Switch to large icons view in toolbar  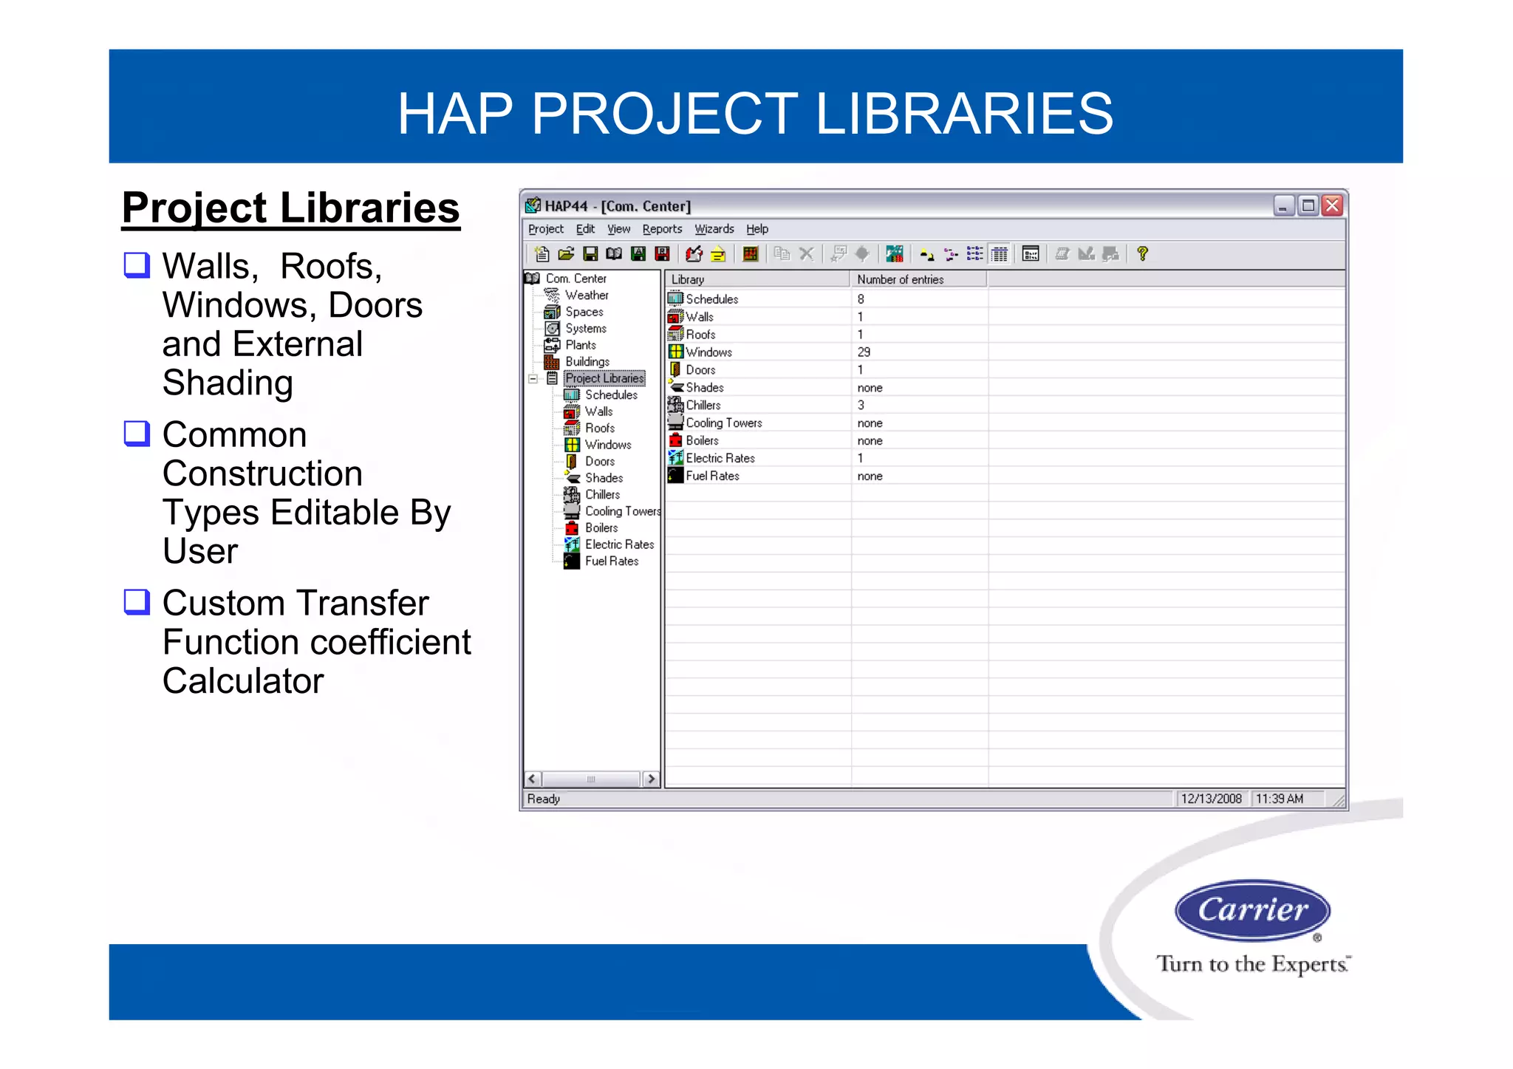926,255
